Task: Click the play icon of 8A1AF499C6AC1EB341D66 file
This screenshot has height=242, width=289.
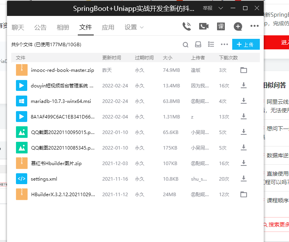Action: (x=21, y=117)
